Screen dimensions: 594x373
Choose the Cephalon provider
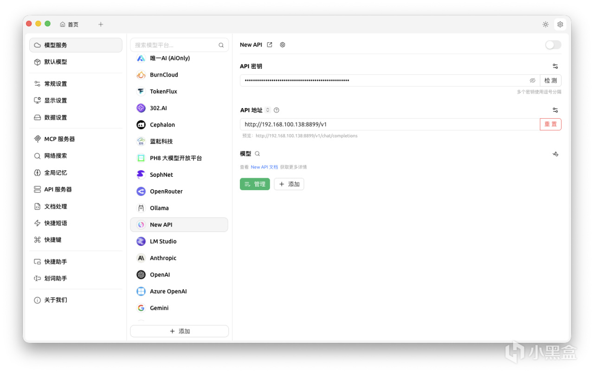click(179, 125)
